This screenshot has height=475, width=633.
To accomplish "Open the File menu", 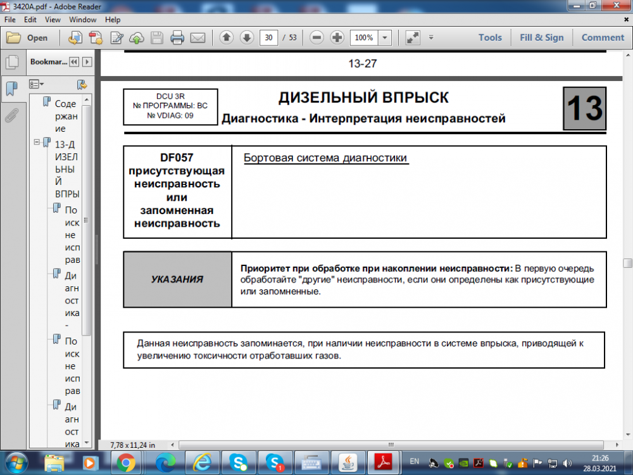I will pos(9,20).
